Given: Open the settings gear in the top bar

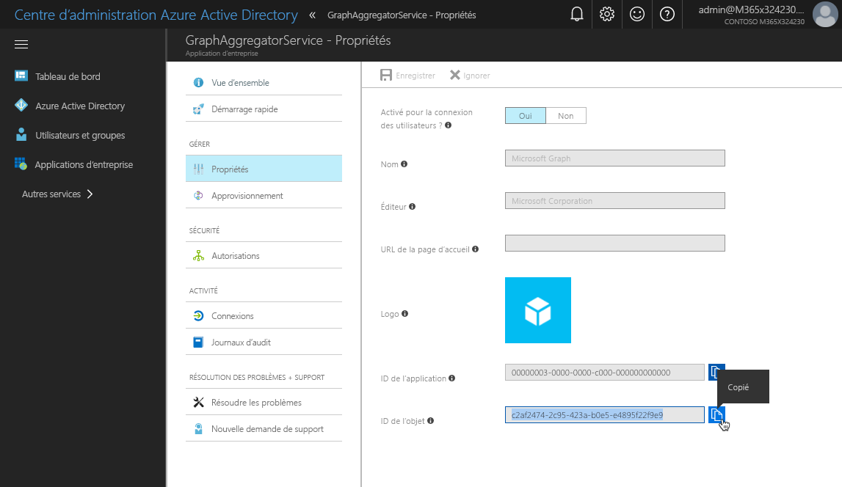Looking at the screenshot, I should click(x=606, y=14).
